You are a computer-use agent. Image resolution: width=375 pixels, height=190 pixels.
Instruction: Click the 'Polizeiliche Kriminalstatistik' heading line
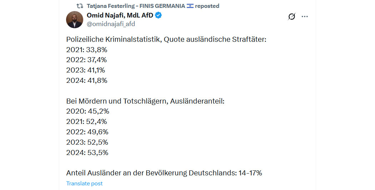pos(166,39)
